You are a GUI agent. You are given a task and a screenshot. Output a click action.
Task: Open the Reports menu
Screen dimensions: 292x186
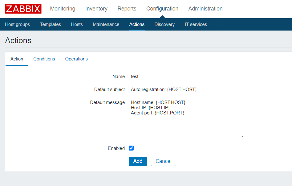click(x=127, y=9)
